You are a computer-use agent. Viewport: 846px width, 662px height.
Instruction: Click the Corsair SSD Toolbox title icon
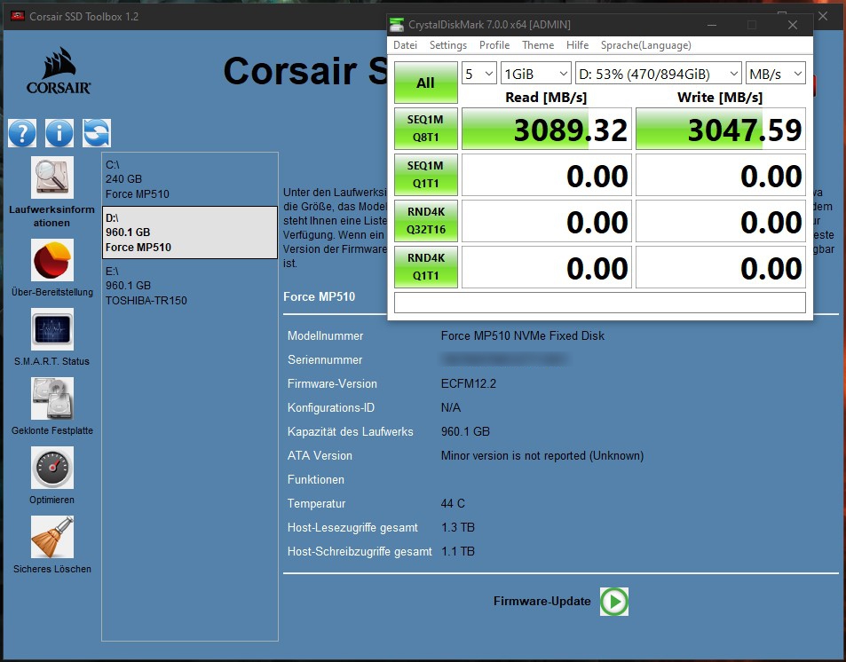coord(18,16)
